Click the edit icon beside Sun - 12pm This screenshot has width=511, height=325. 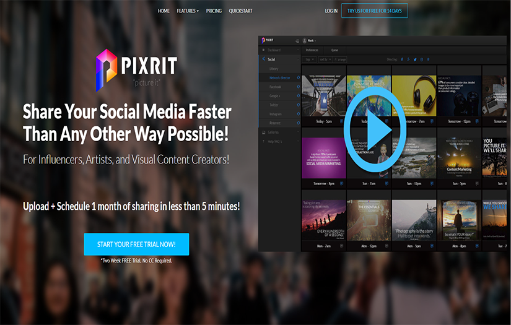pos(432,184)
